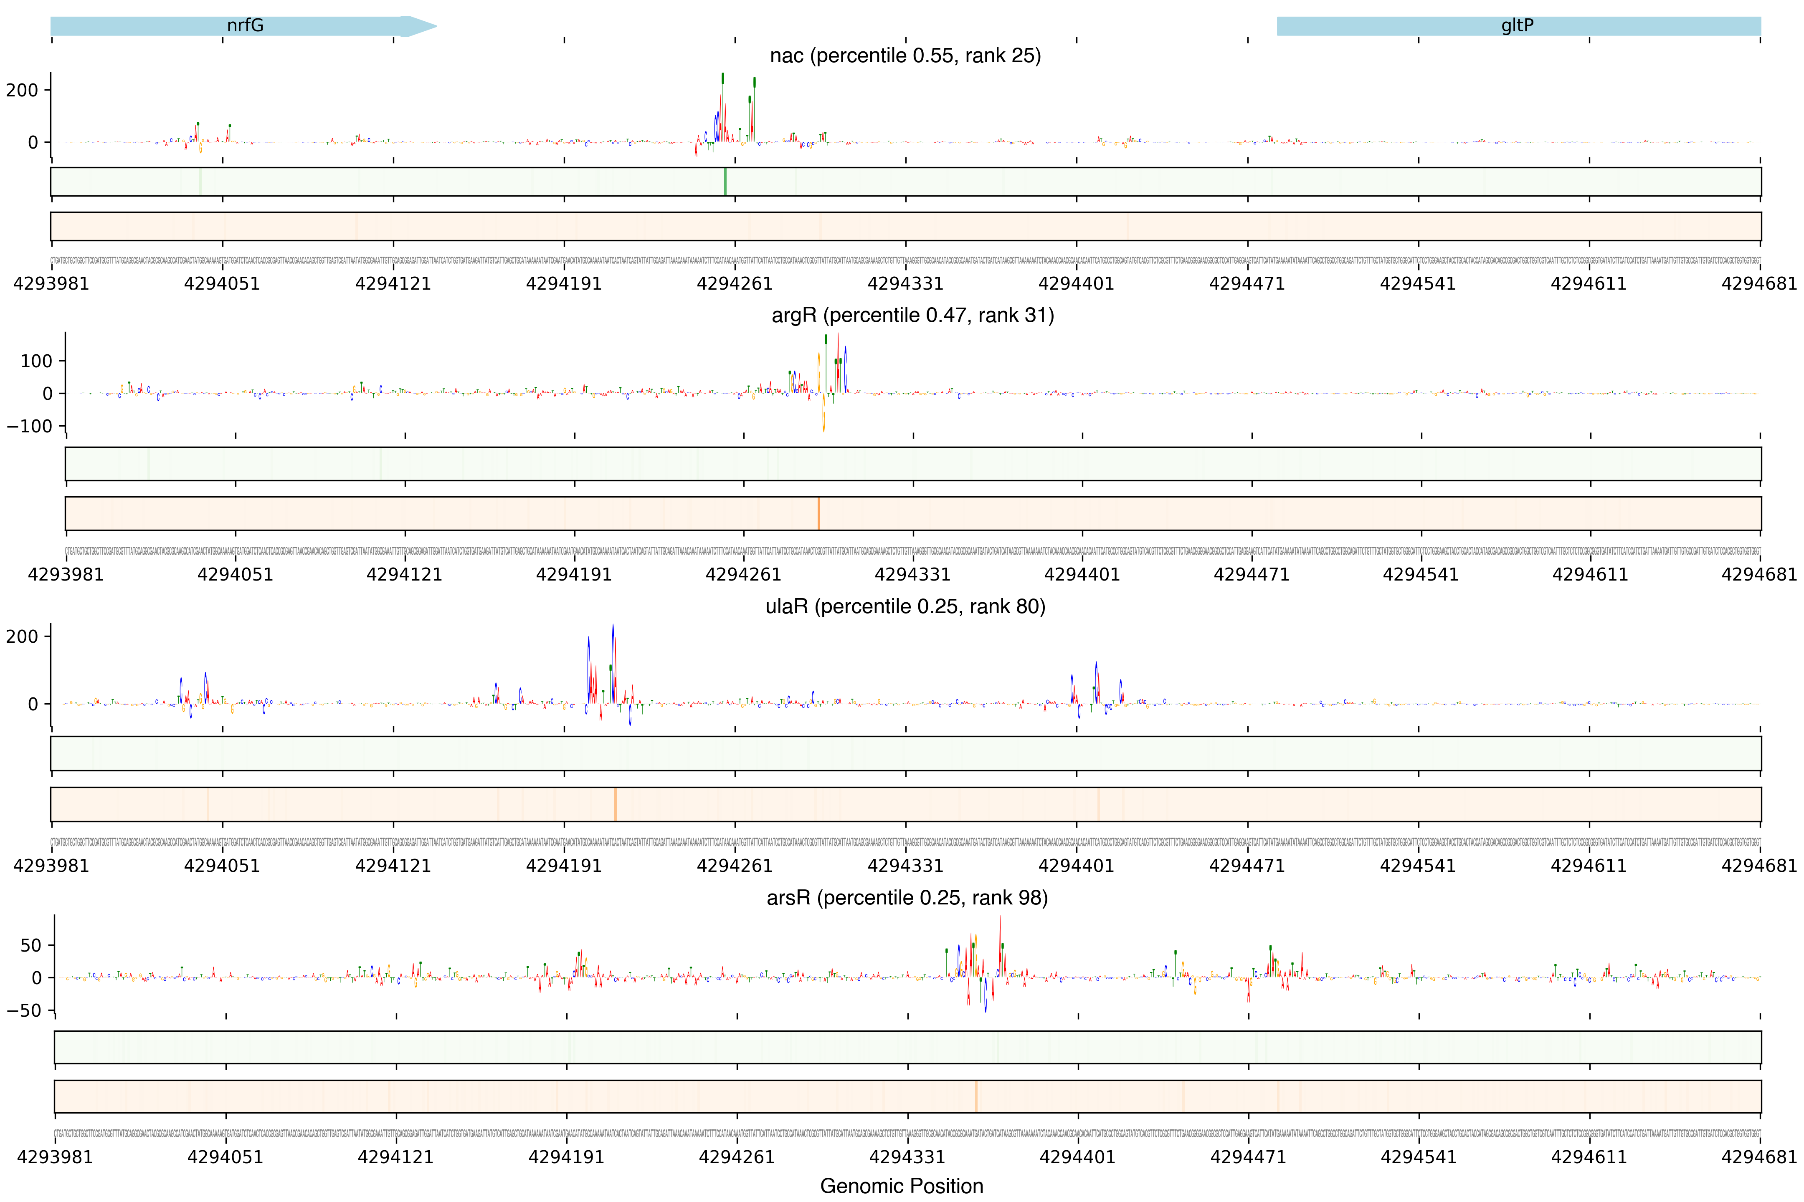This screenshot has height=1202, width=1804.
Task: Click the darkest orange stripe in ulaR heatmap
Action: pyautogui.click(x=615, y=804)
